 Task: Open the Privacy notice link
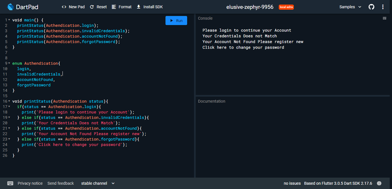[x=30, y=183]
